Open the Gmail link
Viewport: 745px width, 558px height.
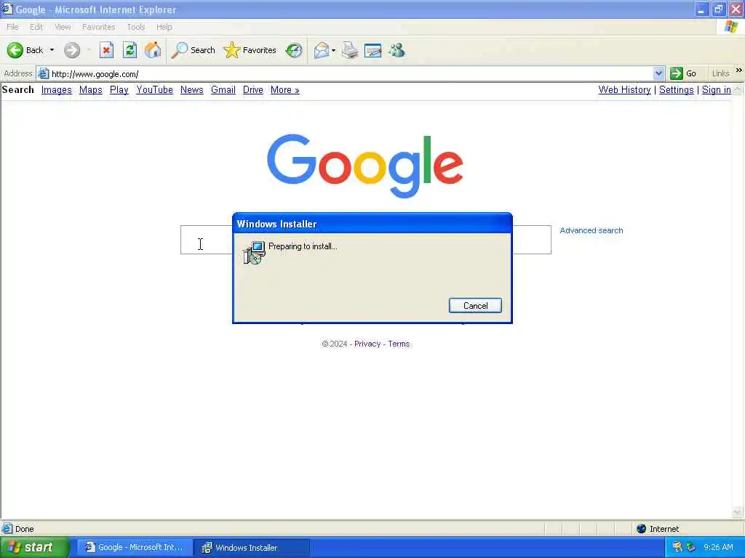click(223, 89)
